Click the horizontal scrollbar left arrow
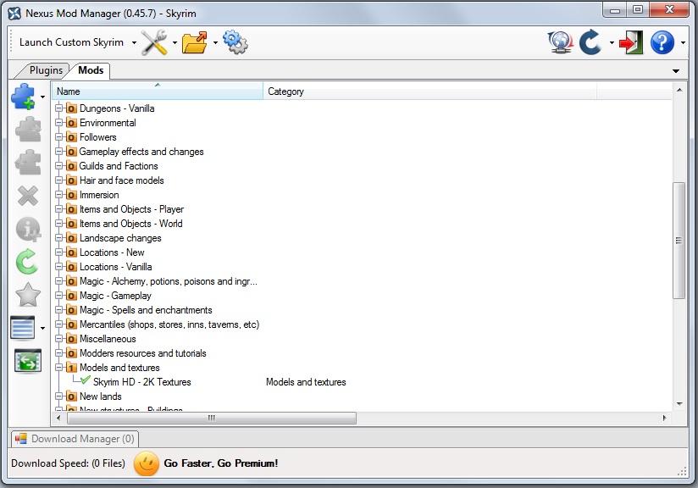Screen dimensions: 698x488 tap(58, 418)
